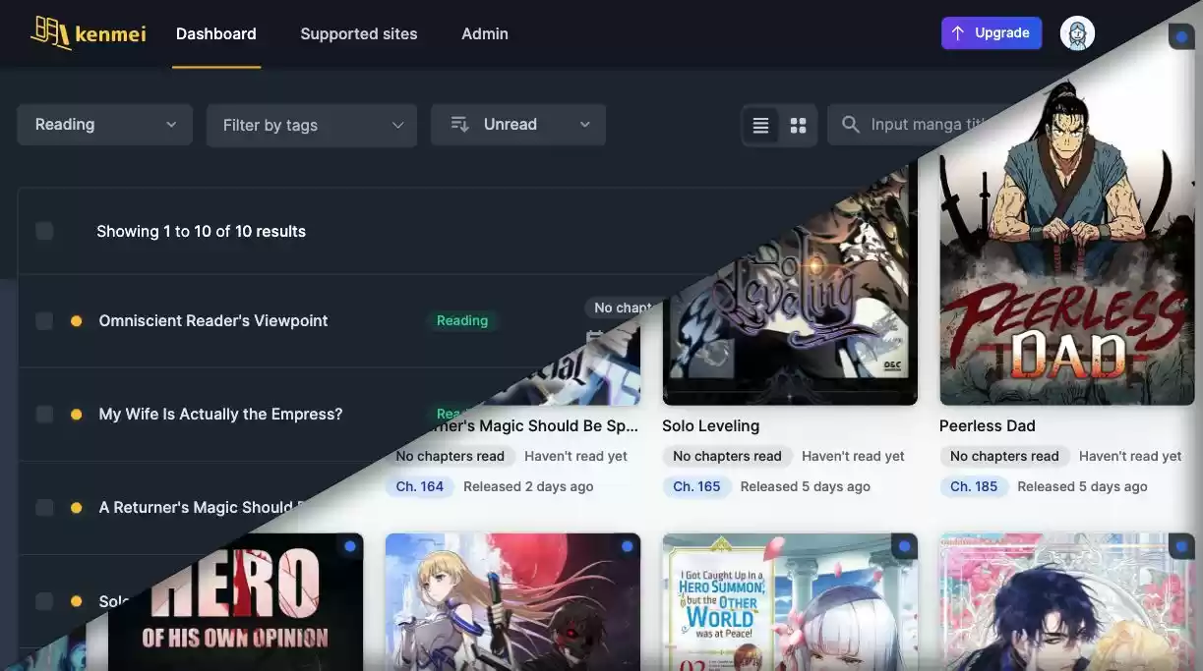This screenshot has height=671, width=1203.
Task: Click Ch. 164 chapter badge
Action: pyautogui.click(x=420, y=486)
